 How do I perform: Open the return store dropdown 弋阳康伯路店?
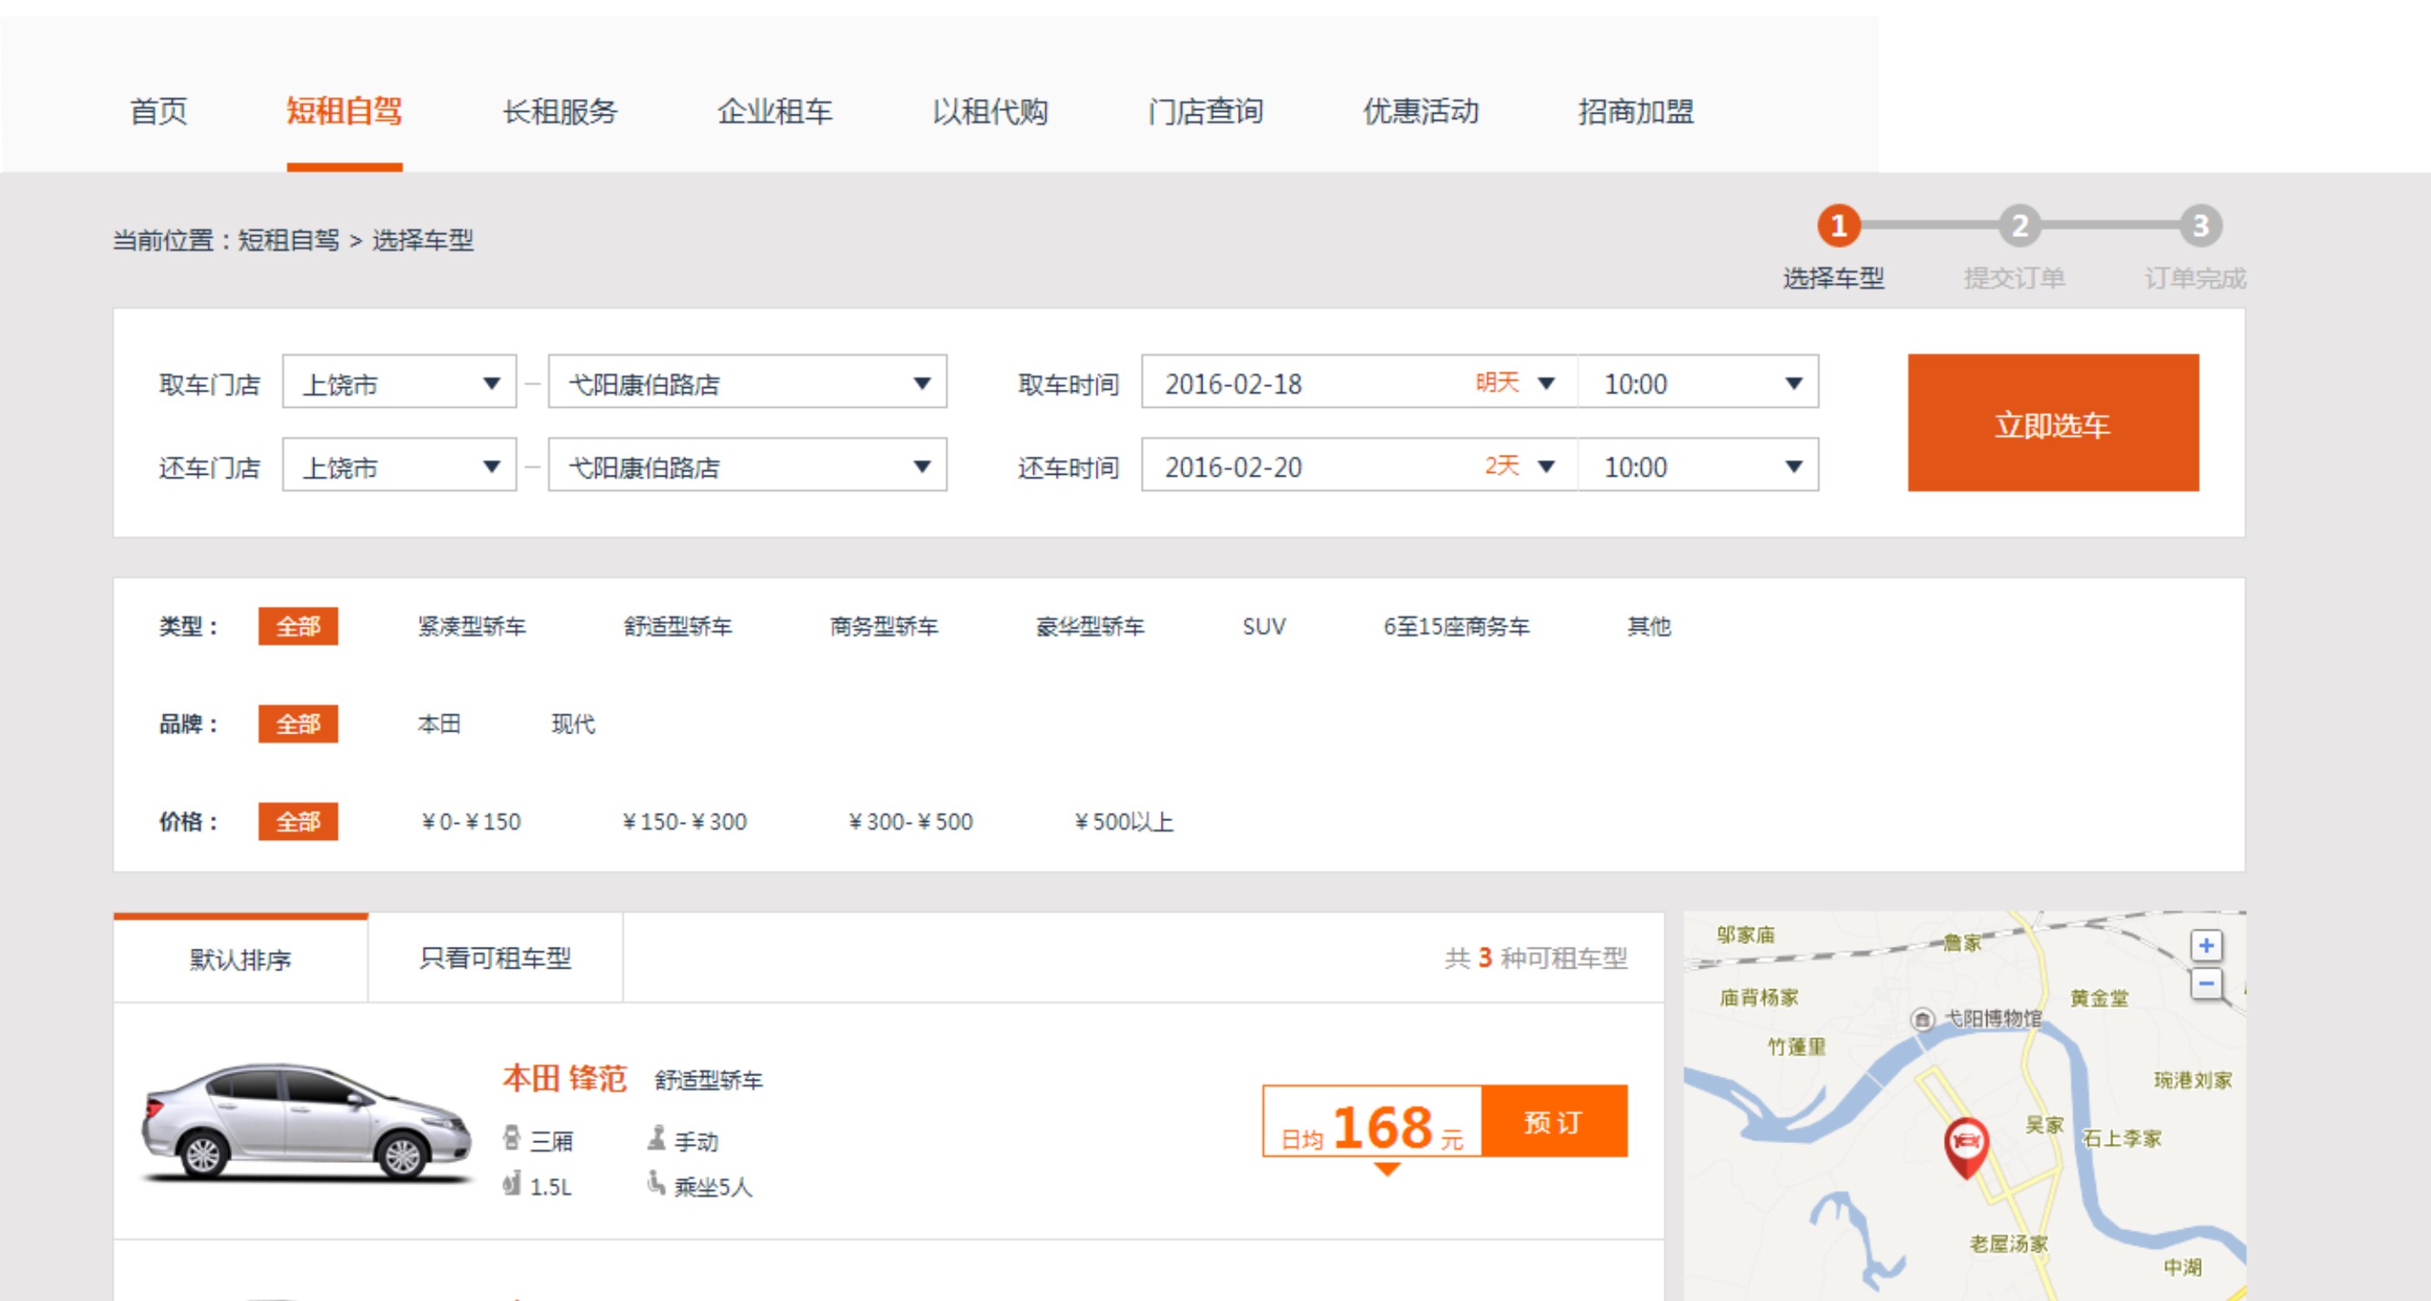tap(747, 466)
